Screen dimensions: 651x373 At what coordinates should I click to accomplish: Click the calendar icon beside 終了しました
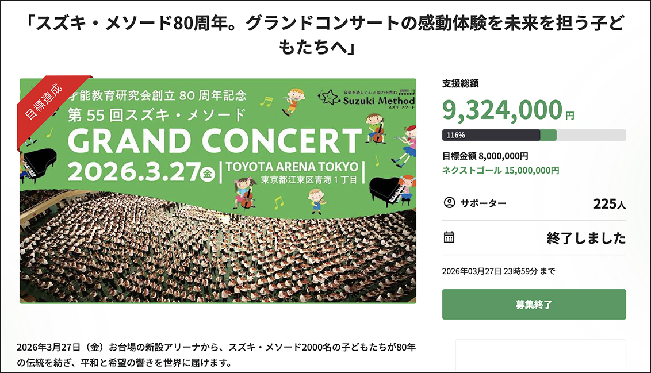click(x=450, y=237)
